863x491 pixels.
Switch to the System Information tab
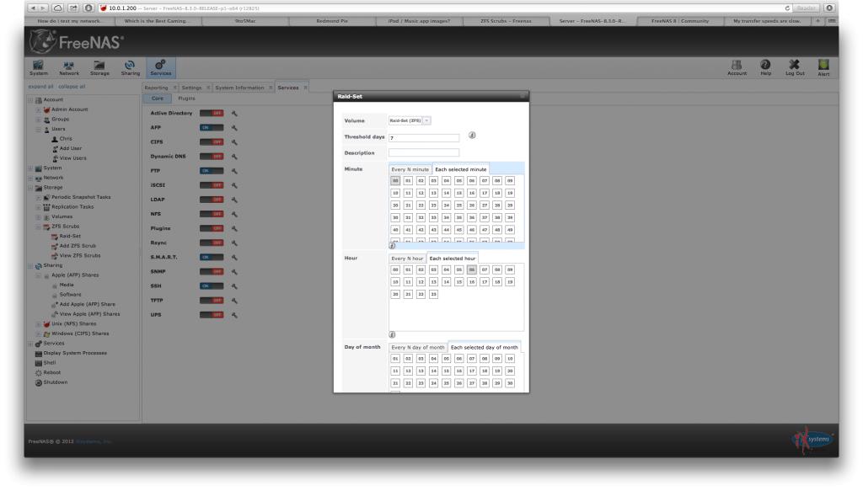click(239, 88)
